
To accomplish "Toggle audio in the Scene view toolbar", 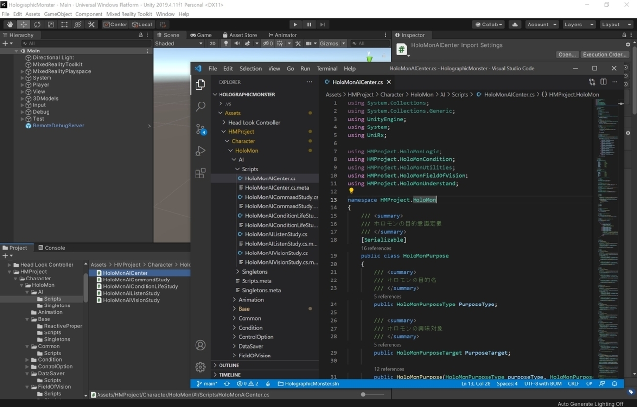I will tap(236, 43).
